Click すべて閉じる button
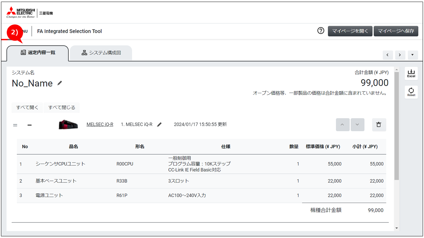The image size is (424, 238). [x=62, y=107]
